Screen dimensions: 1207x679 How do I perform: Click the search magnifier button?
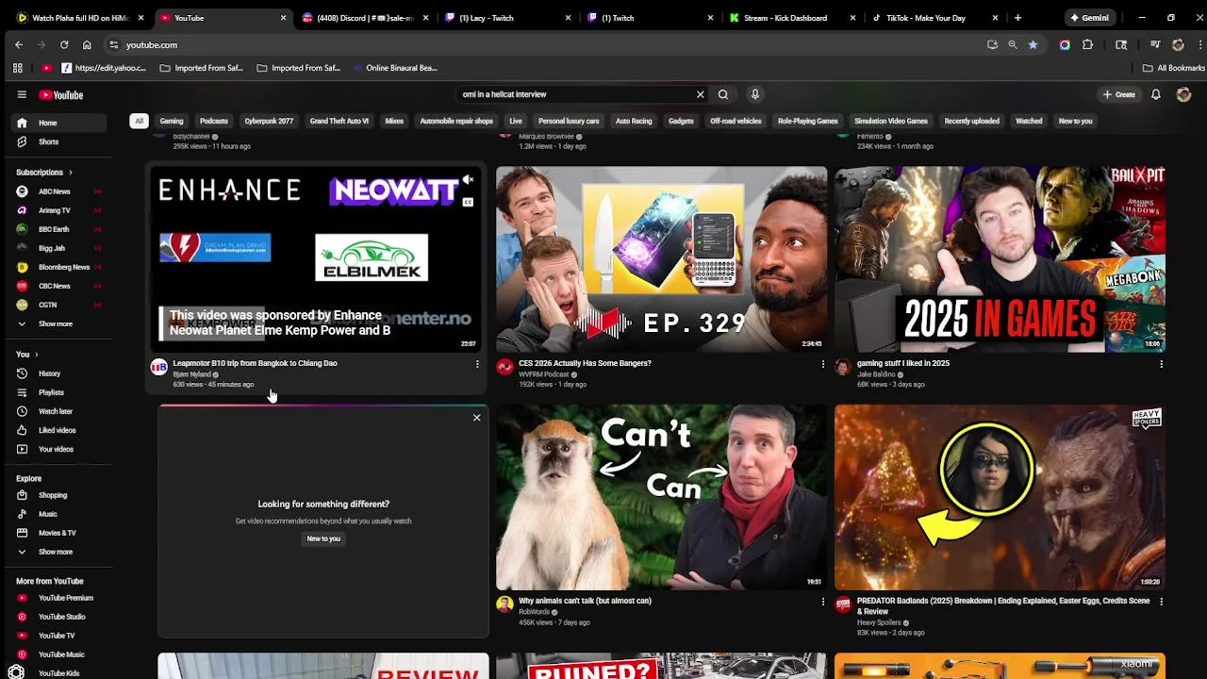[723, 94]
